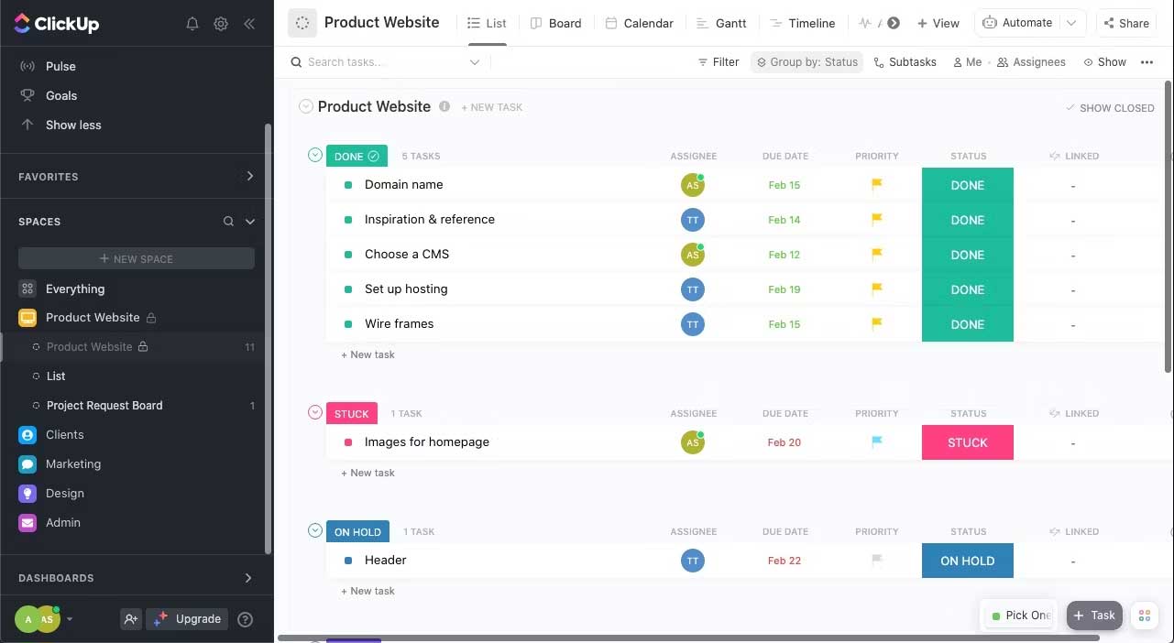The image size is (1174, 643).
Task: Open Goals from the sidebar
Action: coord(60,95)
